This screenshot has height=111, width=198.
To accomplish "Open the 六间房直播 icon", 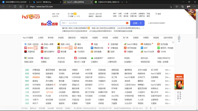I will pos(75,58).
